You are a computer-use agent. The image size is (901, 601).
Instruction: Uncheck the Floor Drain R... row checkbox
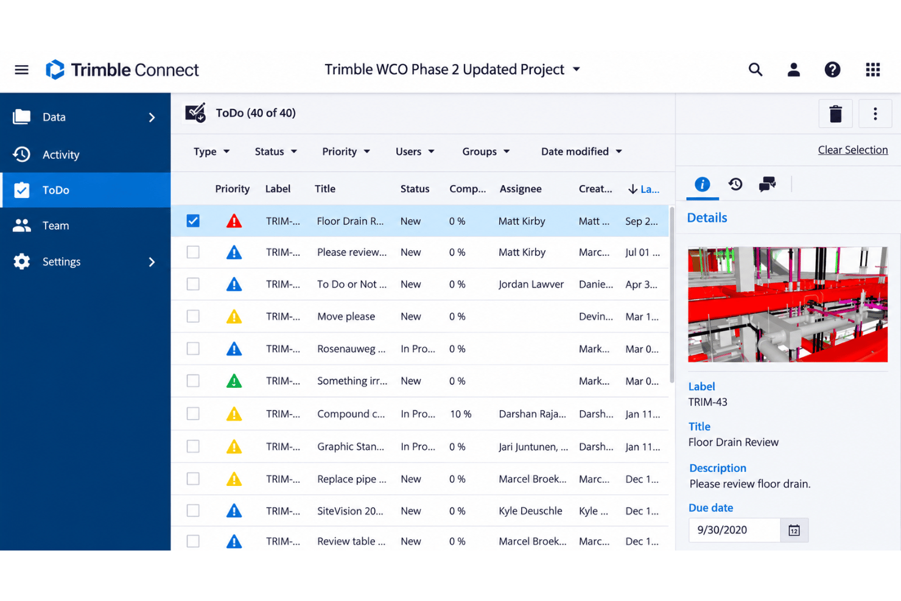point(193,221)
